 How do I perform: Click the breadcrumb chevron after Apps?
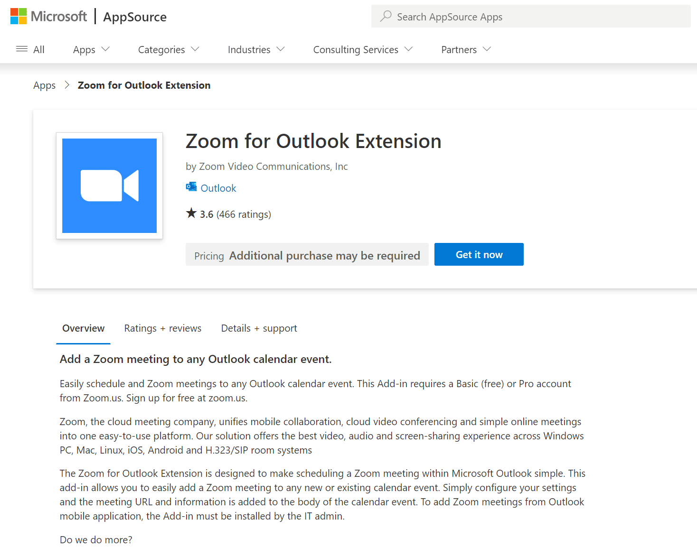click(66, 85)
